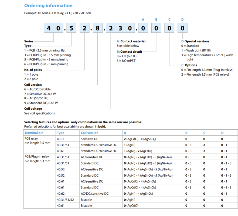Click the code box under letter C

(x=169, y=28)
